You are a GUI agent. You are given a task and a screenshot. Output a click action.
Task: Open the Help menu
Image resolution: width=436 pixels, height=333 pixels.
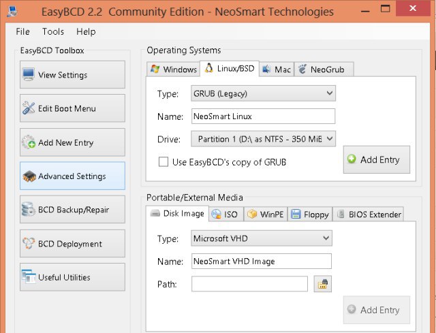tap(86, 31)
